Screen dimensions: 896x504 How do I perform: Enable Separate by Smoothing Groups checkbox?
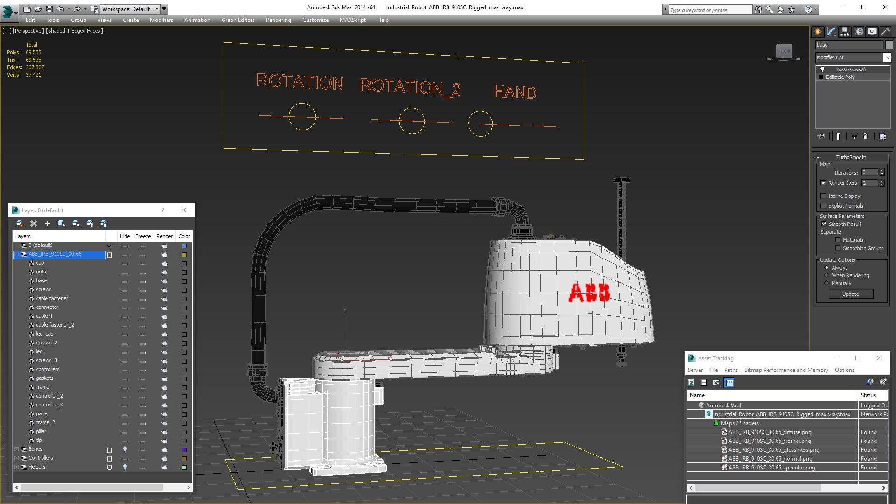[838, 248]
